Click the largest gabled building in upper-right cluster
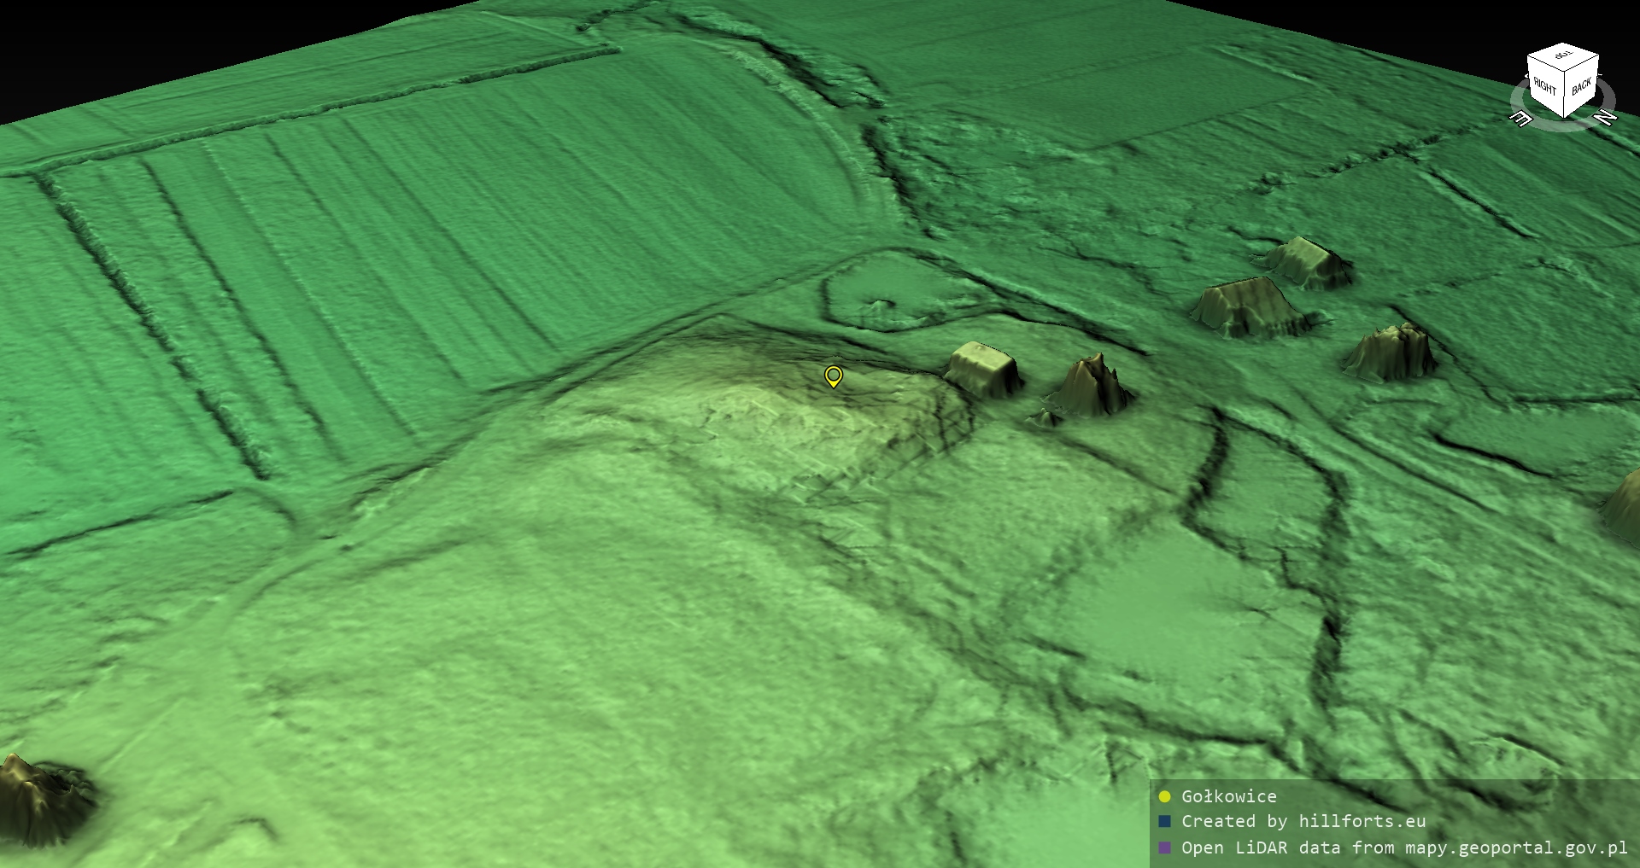This screenshot has width=1640, height=868. click(1247, 306)
